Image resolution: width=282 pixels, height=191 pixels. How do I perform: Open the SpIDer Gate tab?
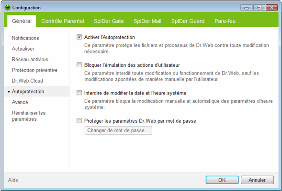tap(109, 21)
